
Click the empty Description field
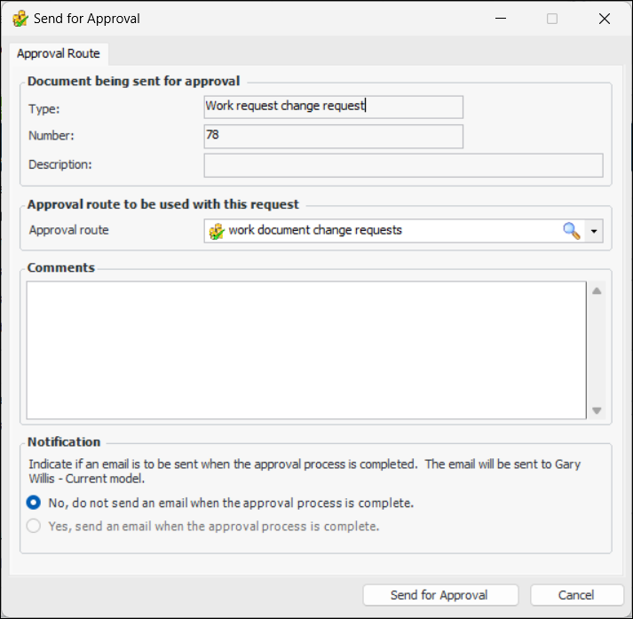tap(403, 165)
